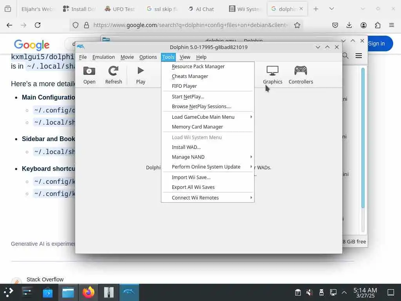
Task: Switch to the AI Chat tab
Action: [201, 9]
